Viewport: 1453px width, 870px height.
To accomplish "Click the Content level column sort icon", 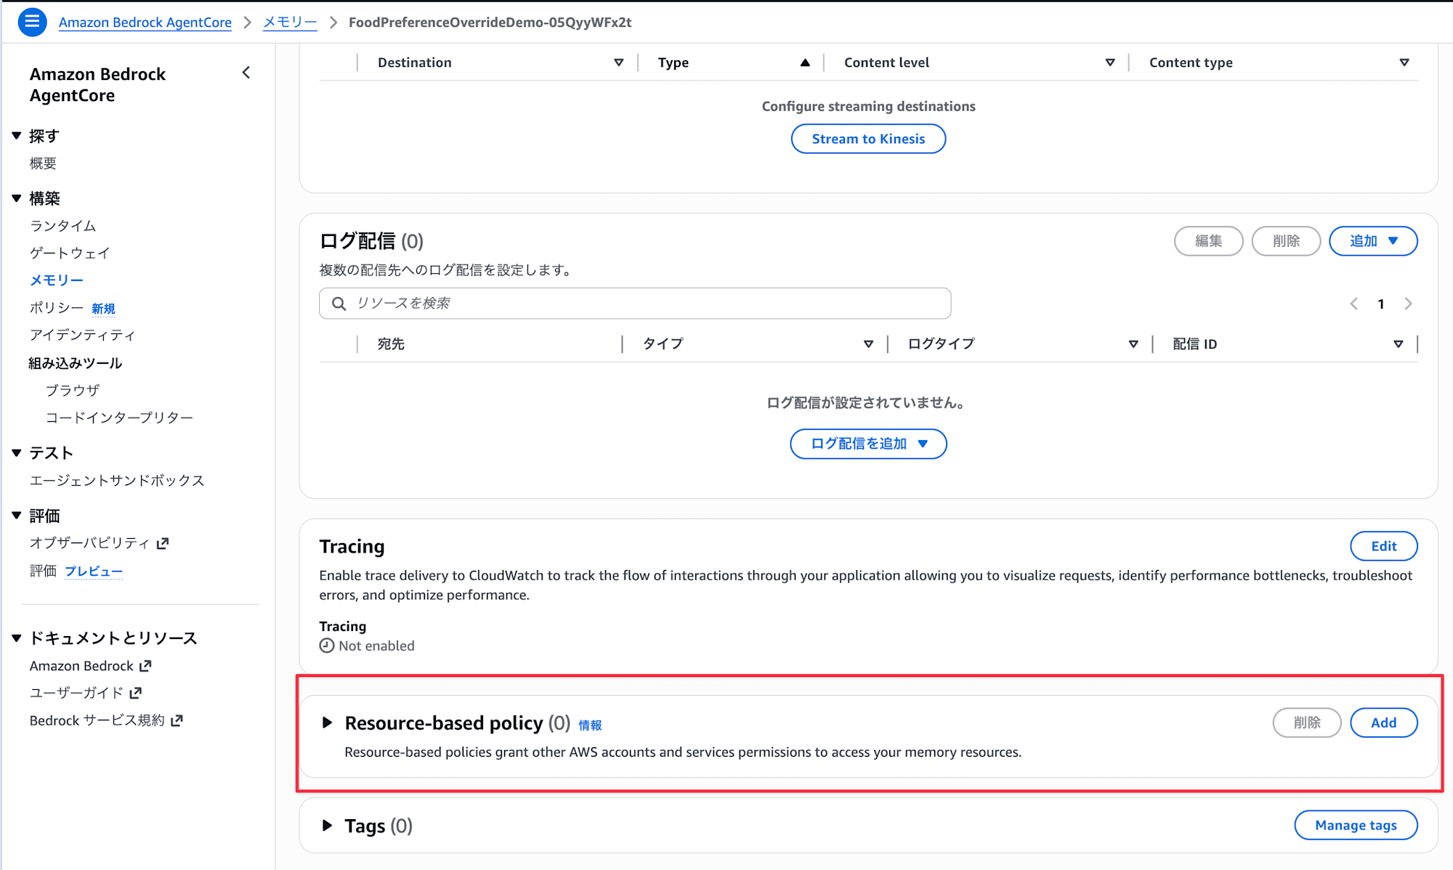I will (1109, 62).
